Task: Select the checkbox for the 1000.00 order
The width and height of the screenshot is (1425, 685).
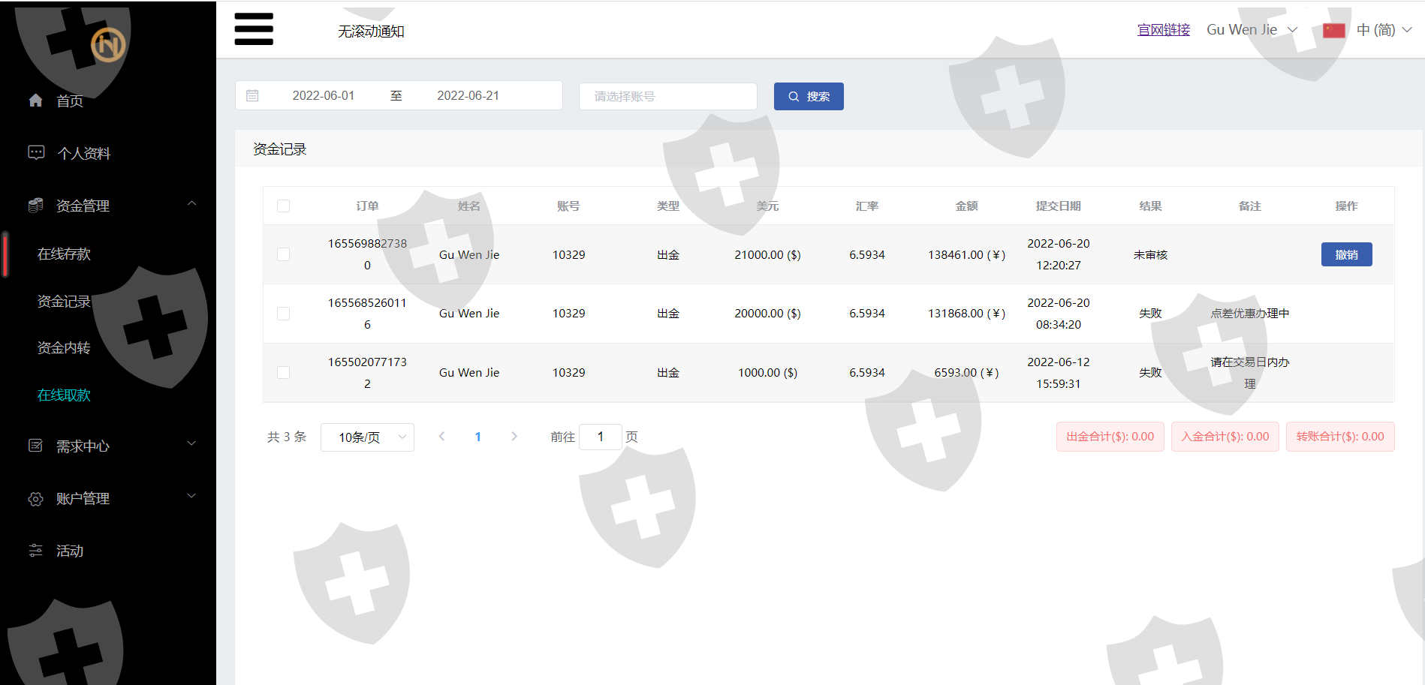Action: 283,373
